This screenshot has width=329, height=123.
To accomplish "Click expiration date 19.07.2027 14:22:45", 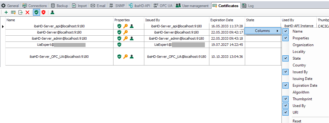I will [227, 45].
